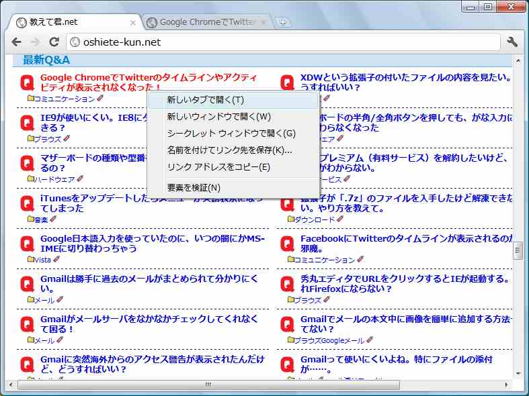The width and height of the screenshot is (529, 396).
Task: Open the Google日本語入力を使っていたのに question link
Action: coord(153,244)
